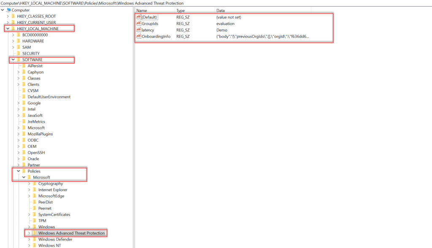Viewport: 432px width, 248px height.
Task: Expand the Cryptography key
Action: tap(29, 183)
